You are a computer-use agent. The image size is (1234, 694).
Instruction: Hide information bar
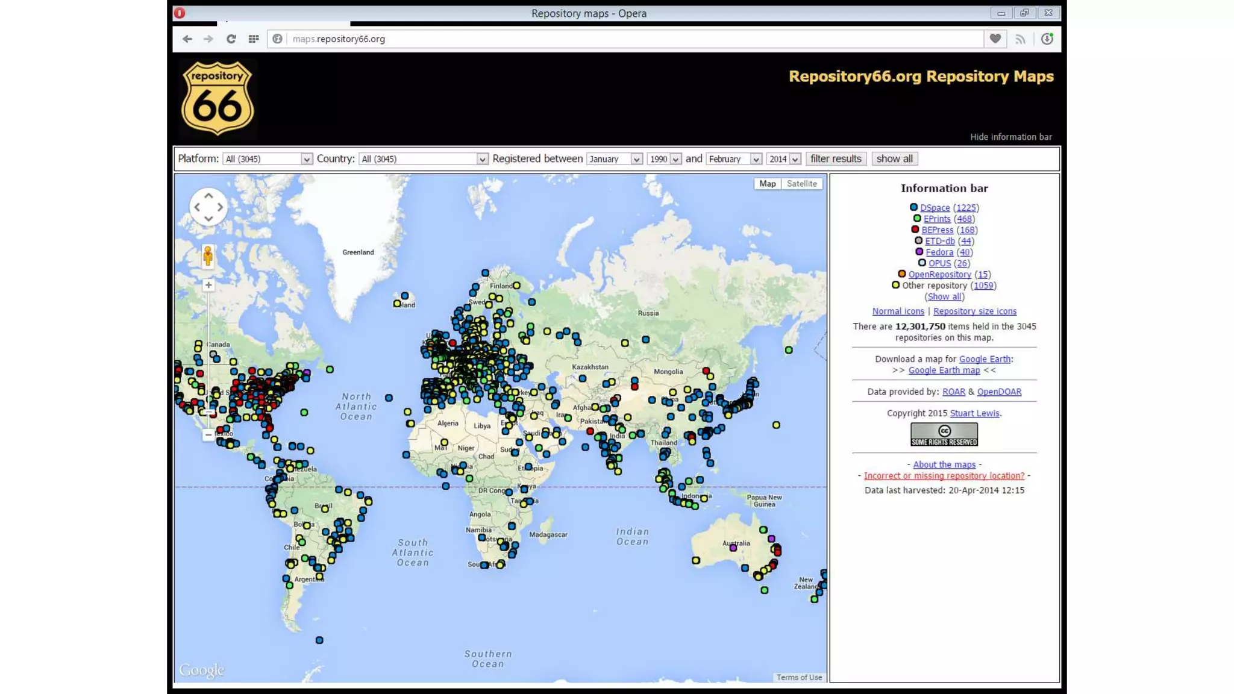point(1010,137)
